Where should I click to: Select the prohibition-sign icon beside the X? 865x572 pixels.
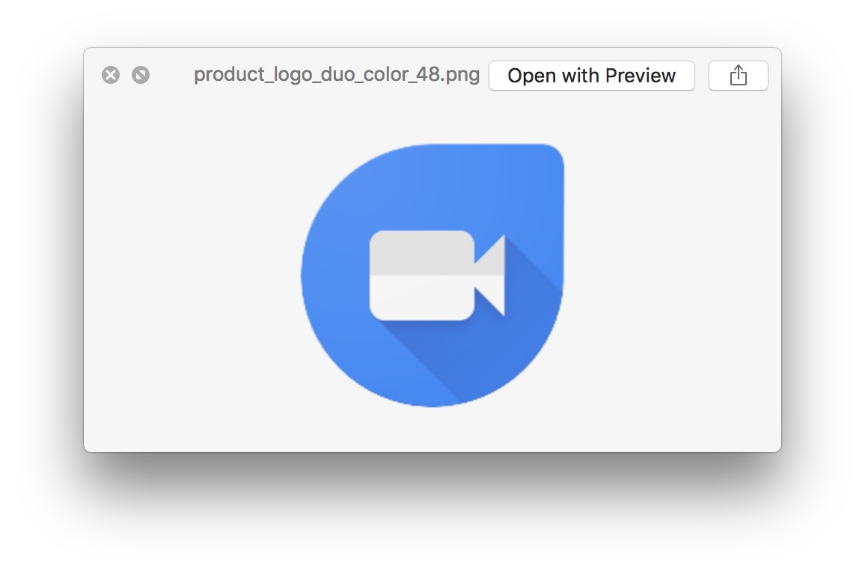141,75
